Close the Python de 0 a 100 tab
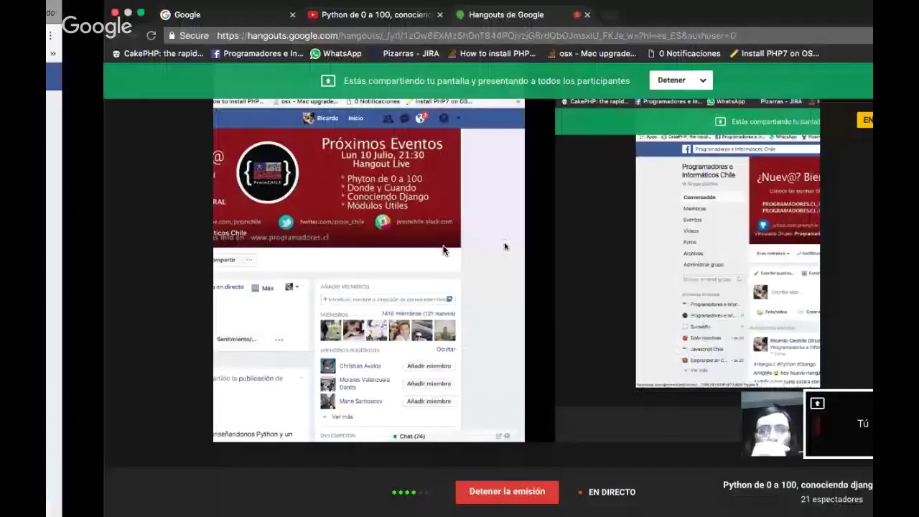The image size is (919, 517). 440,14
